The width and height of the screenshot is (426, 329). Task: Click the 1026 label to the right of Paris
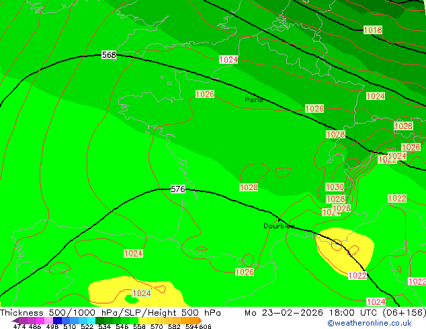[314, 109]
